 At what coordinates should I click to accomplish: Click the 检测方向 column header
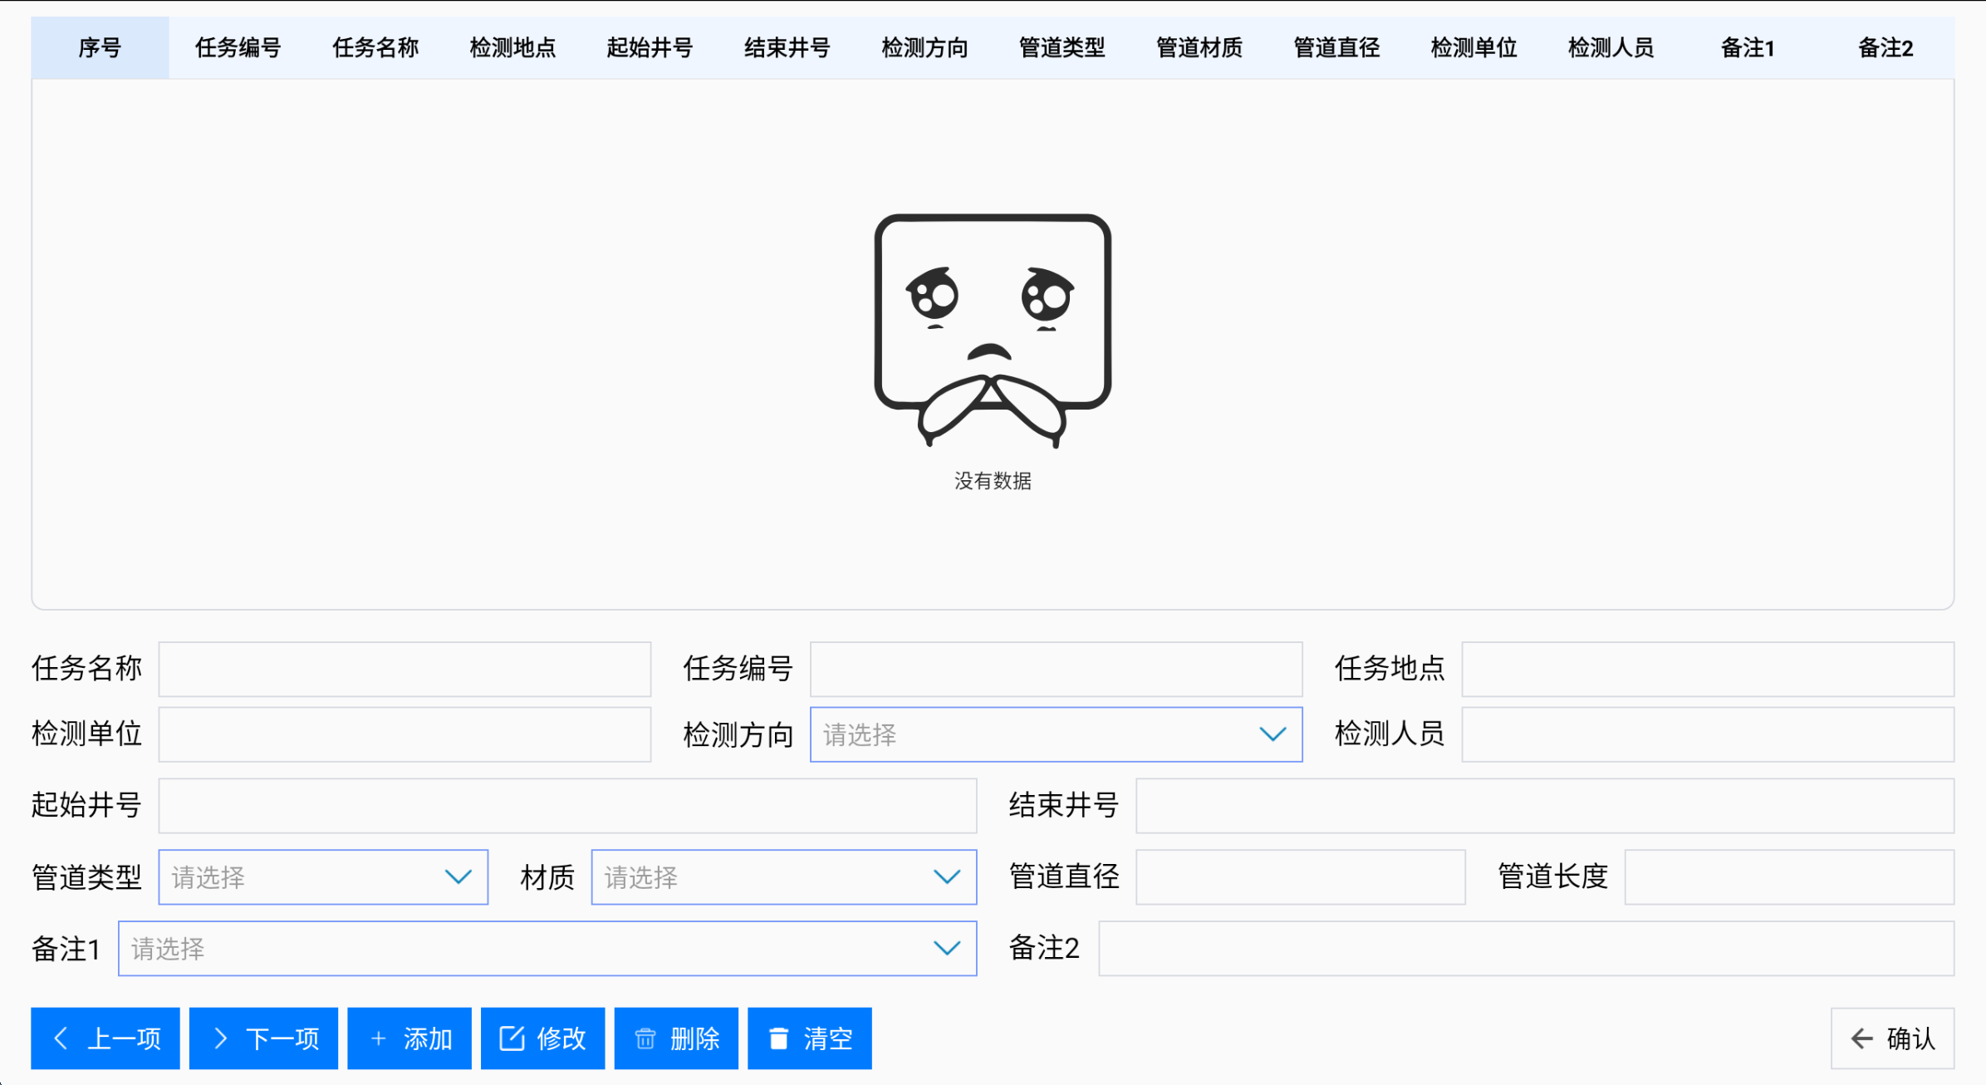[924, 47]
